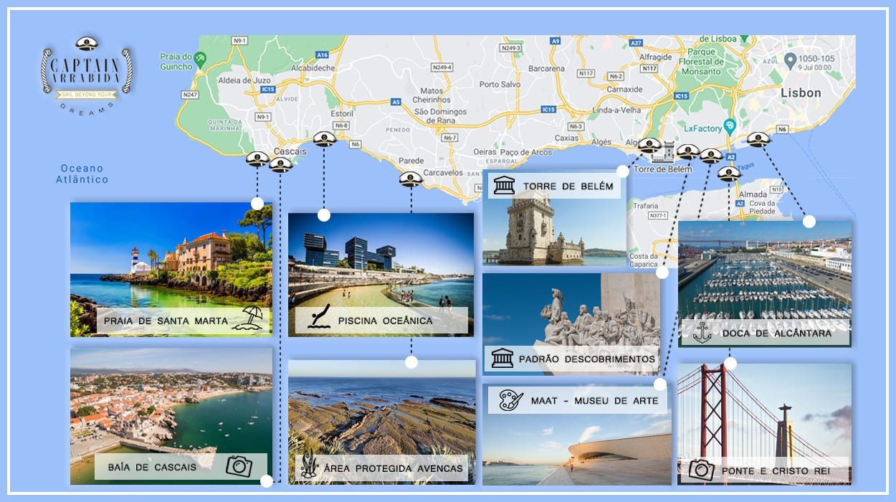Click the LxFactory teal map pin
This screenshot has height=502, width=896.
730,125
